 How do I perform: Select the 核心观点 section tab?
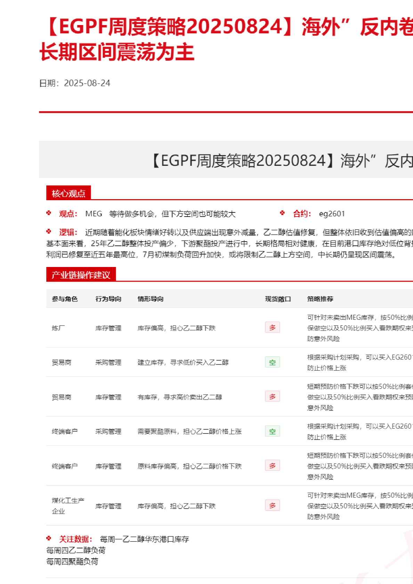(x=68, y=193)
